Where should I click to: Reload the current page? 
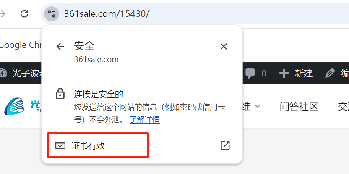click(x=24, y=14)
